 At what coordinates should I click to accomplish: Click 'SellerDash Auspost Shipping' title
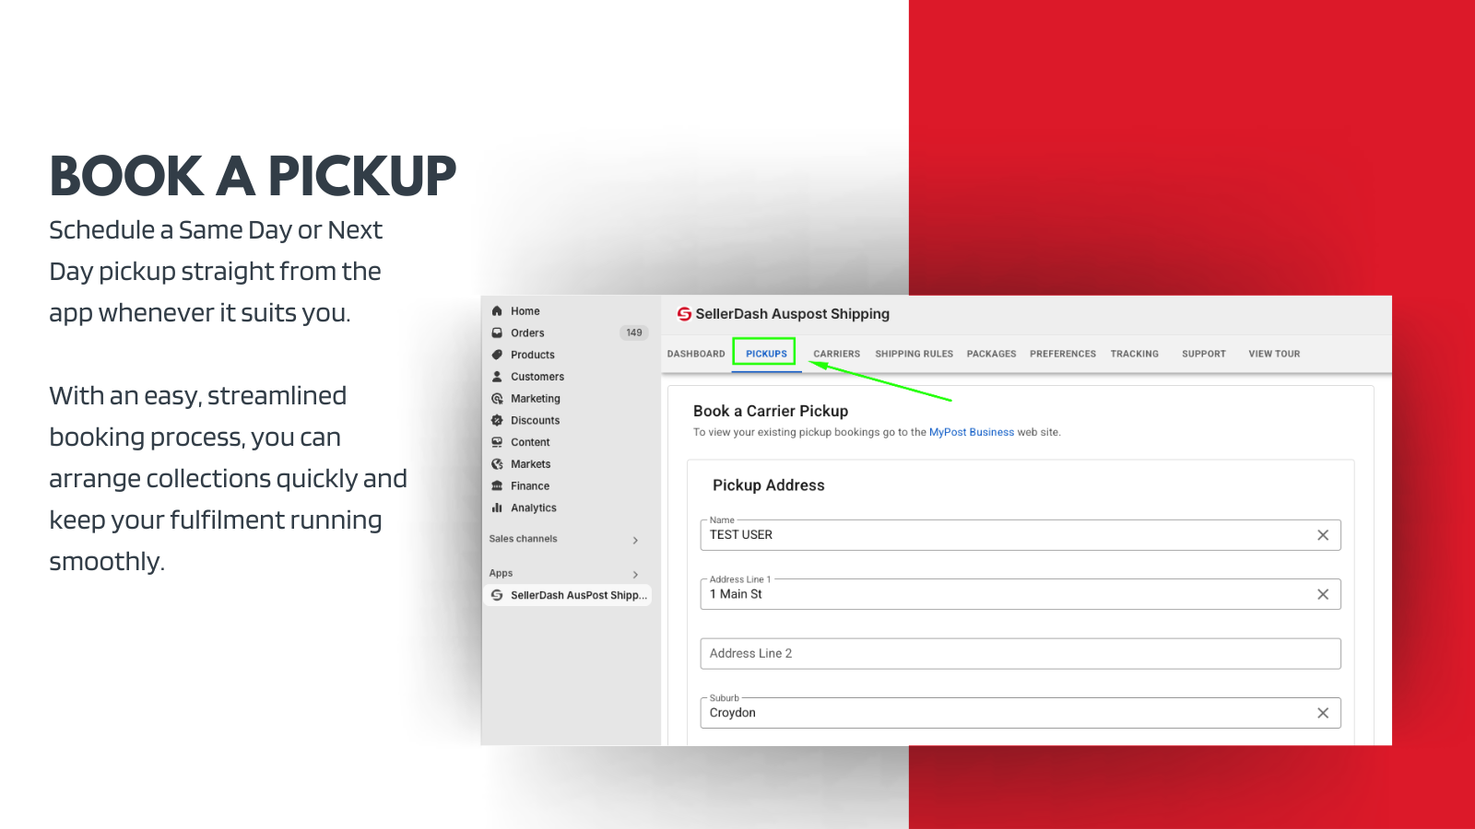pos(793,314)
